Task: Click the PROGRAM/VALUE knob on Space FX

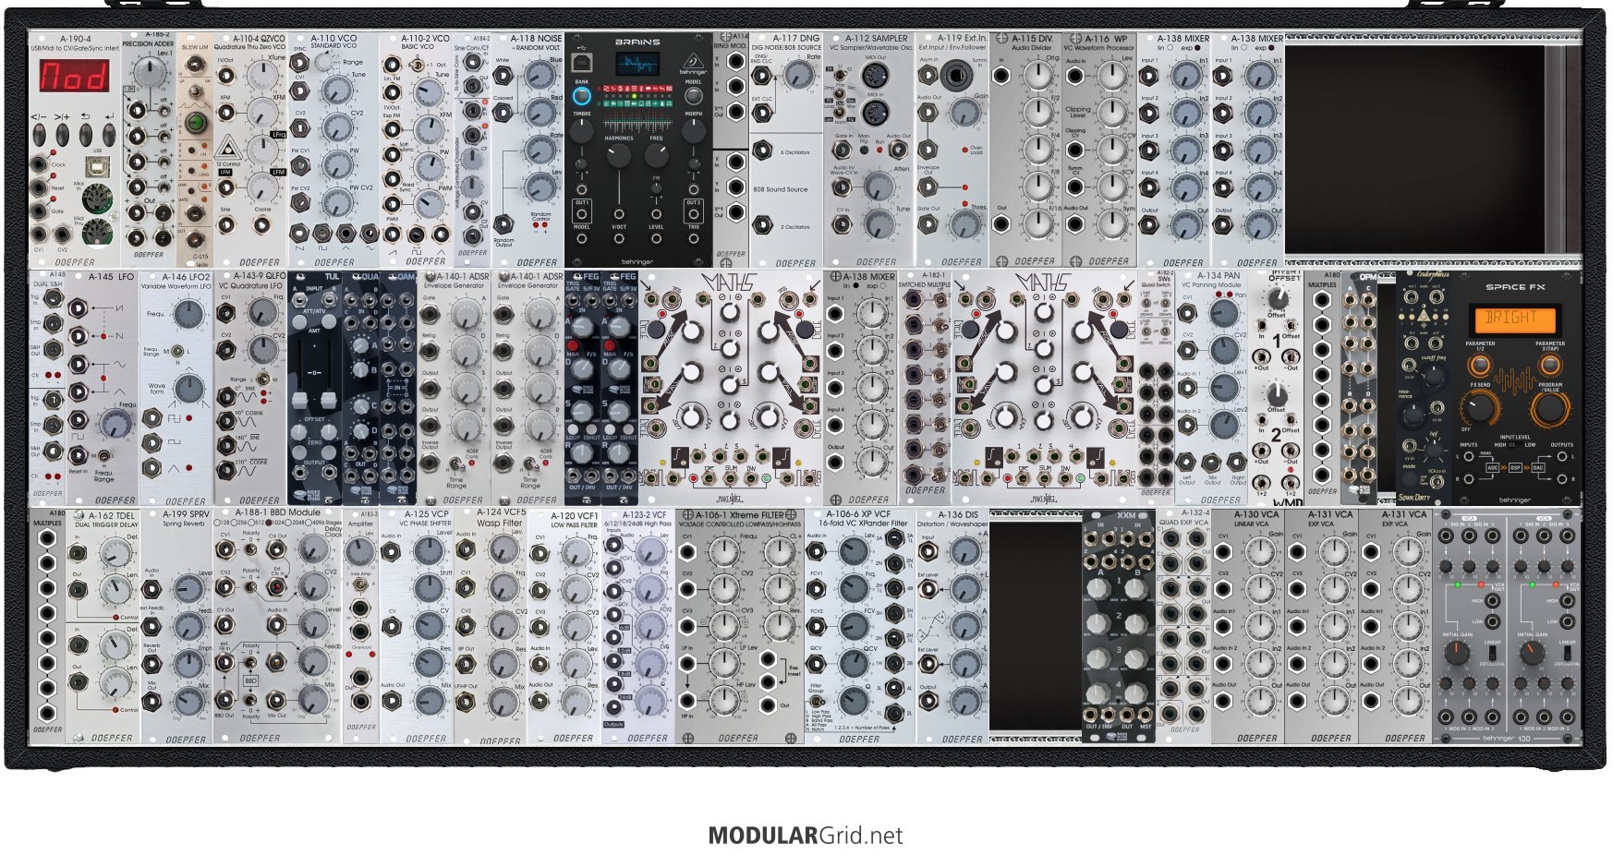Action: click(x=1550, y=409)
